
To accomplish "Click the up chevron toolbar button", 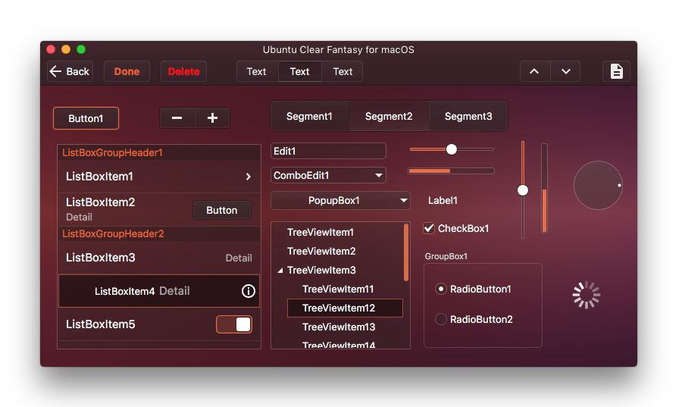I will 534,71.
